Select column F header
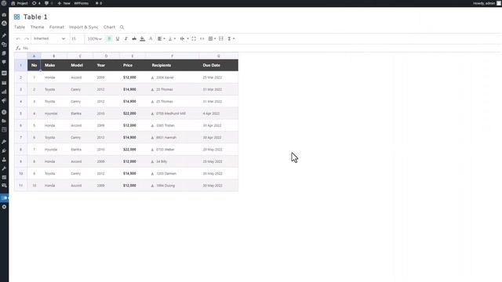502x282 pixels. click(x=173, y=56)
